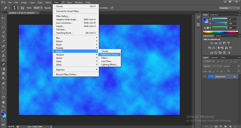241x128 pixels.
Task: Add a Levels adjustment
Action: pyautogui.click(x=216, y=43)
